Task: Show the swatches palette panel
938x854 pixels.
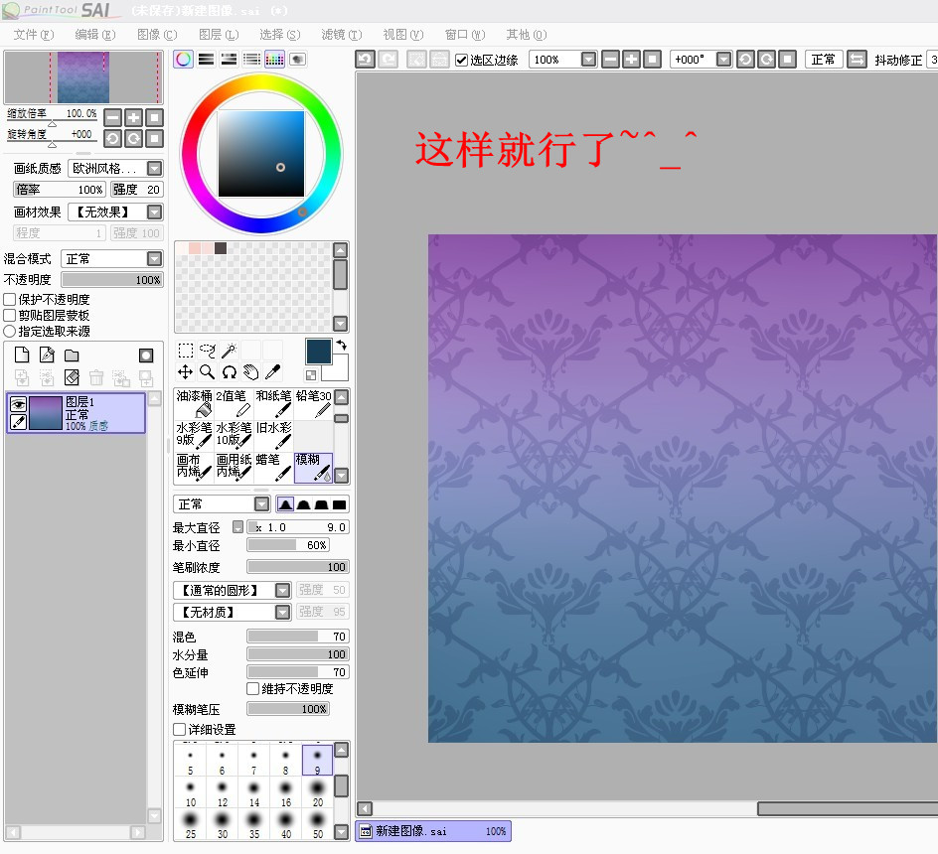Action: tap(274, 59)
